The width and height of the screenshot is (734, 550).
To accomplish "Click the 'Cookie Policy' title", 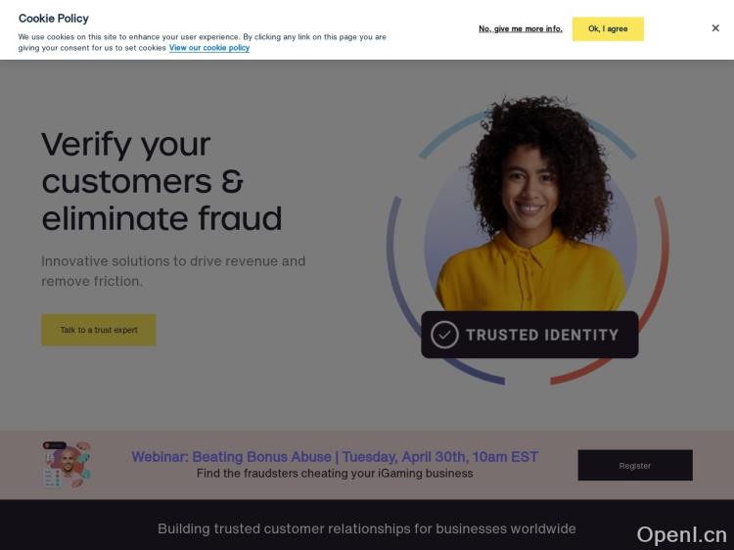I will 54,19.
